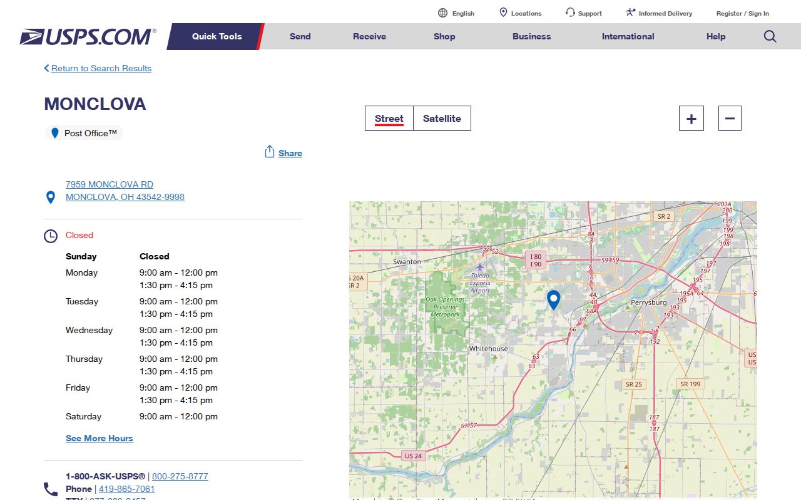
Task: Click the Return to Search Results chevron
Action: [46, 68]
